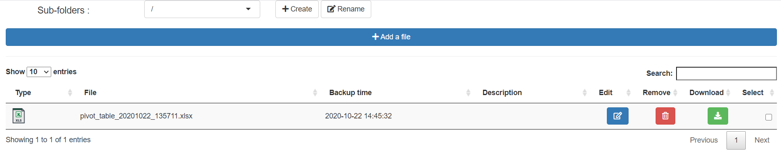
Task: Click the green download icon
Action: pos(718,116)
